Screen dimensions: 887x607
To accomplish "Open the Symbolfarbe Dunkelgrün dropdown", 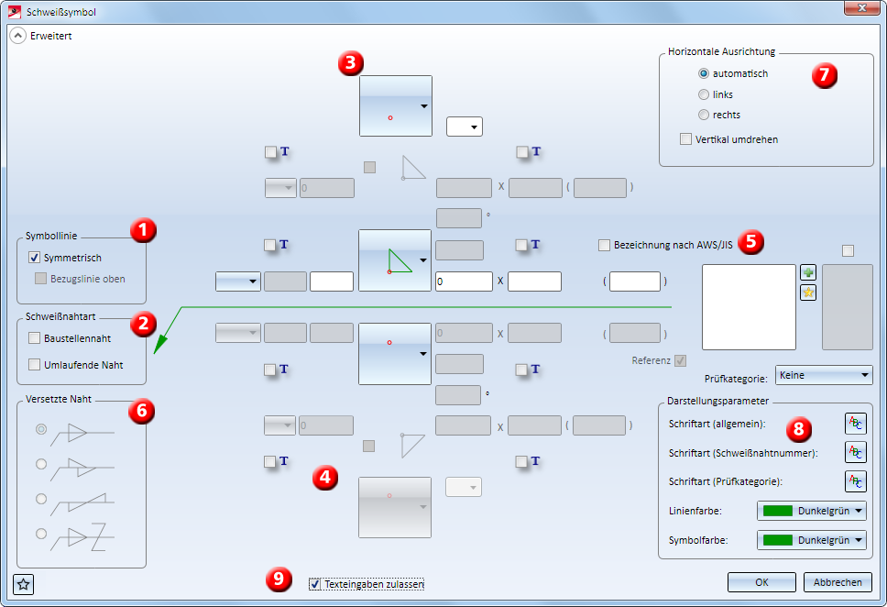I will click(811, 540).
